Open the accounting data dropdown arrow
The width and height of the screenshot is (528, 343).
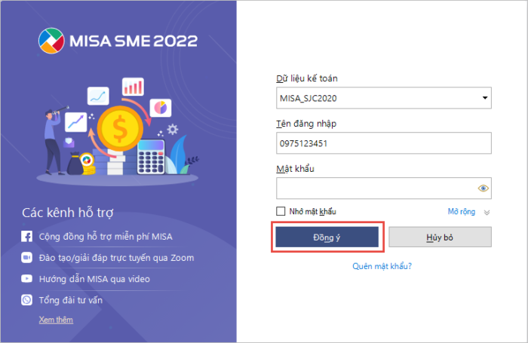click(483, 98)
